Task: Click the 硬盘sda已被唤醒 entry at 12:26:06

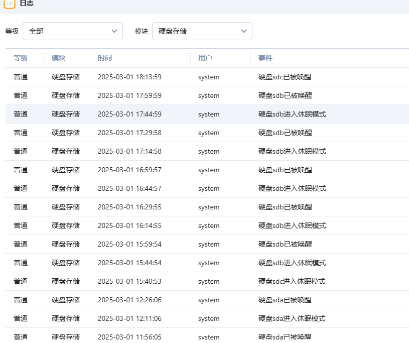Action: pos(285,300)
